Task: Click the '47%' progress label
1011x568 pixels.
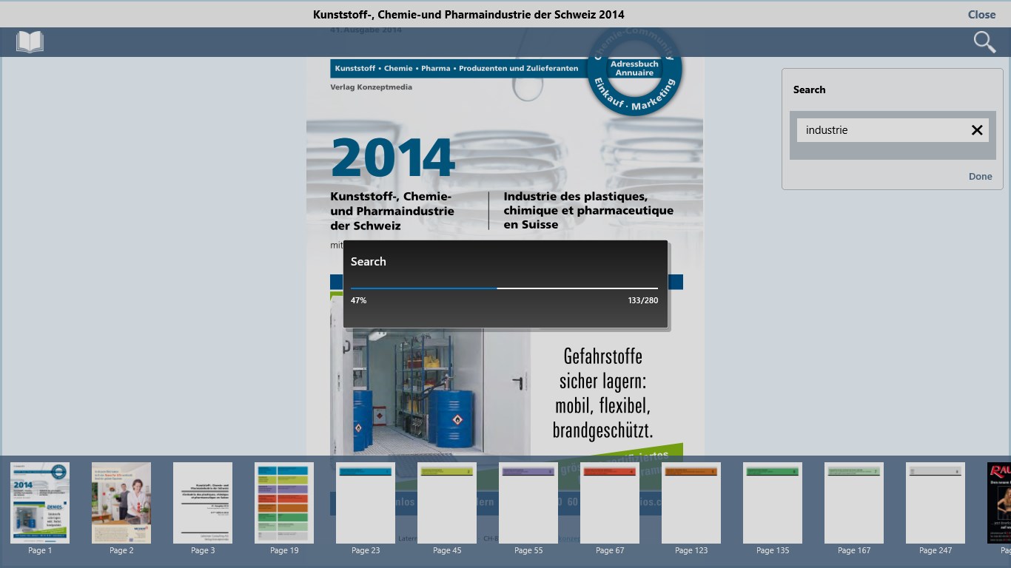Action: click(x=358, y=300)
